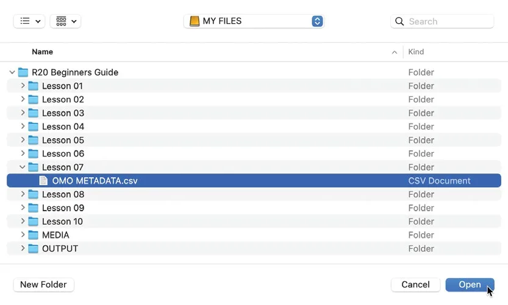Image resolution: width=508 pixels, height=305 pixels.
Task: Click the R20 Beginners Guide folder icon
Action: (23, 72)
